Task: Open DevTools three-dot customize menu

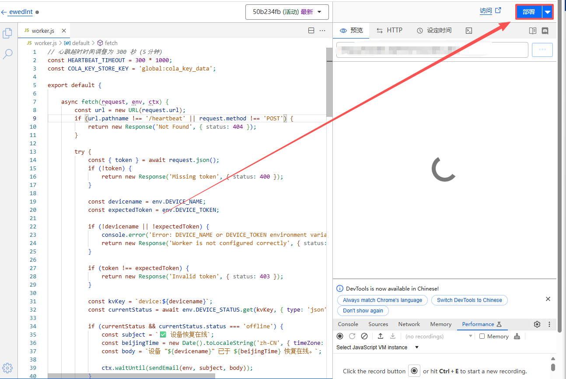Action: pos(549,324)
